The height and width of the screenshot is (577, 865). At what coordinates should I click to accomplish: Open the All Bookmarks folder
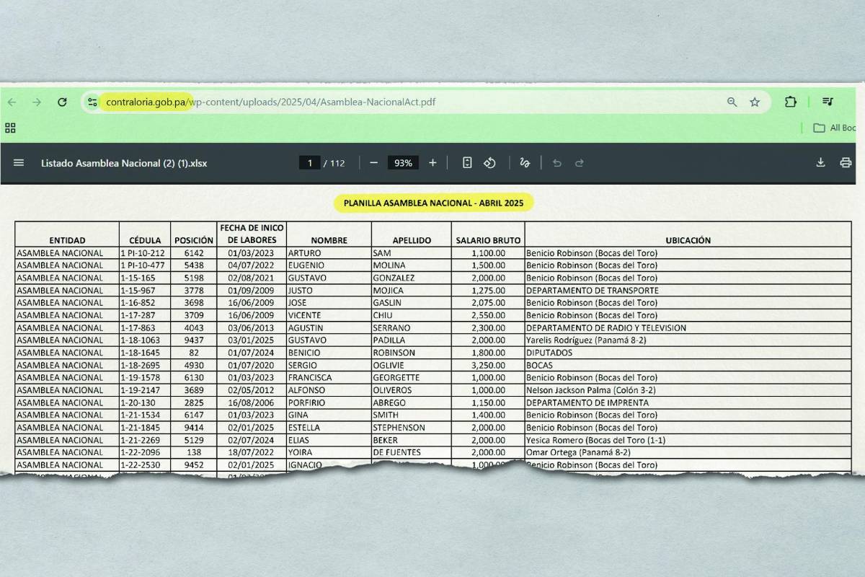click(x=835, y=128)
